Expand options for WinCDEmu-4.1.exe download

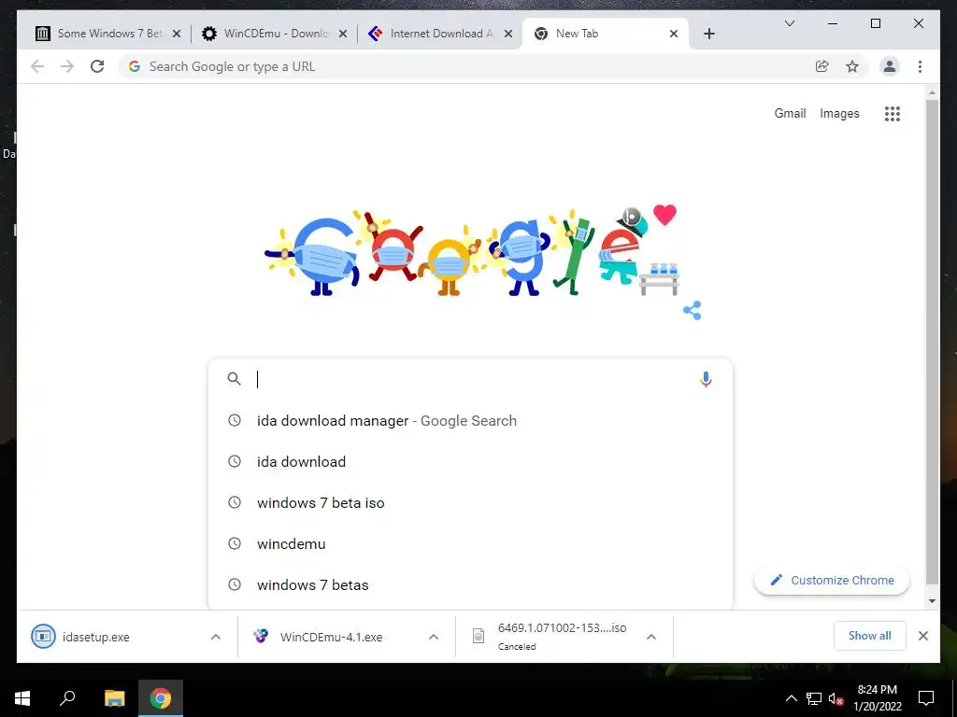click(434, 637)
